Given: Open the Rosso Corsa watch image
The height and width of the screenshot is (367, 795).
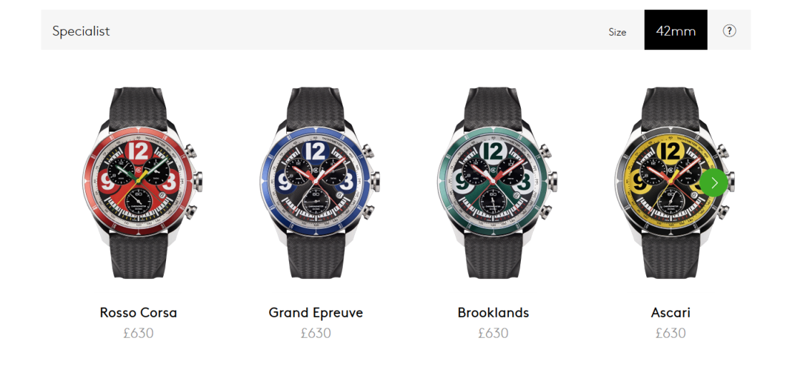Looking at the screenshot, I should click(138, 182).
